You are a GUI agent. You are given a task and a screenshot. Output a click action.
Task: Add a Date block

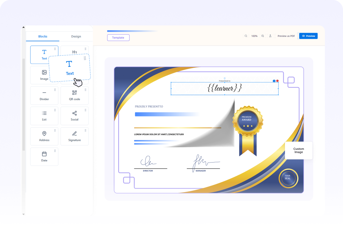point(44,157)
